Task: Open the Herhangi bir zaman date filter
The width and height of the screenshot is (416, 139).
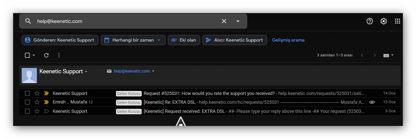Action: tap(133, 40)
